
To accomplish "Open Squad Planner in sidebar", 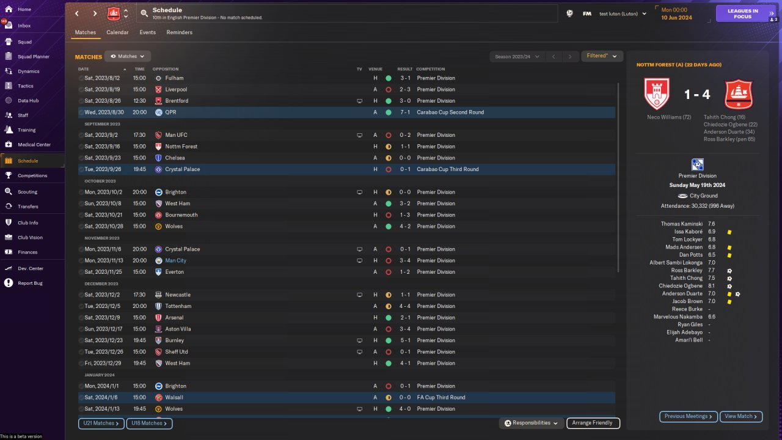I will coord(32,57).
